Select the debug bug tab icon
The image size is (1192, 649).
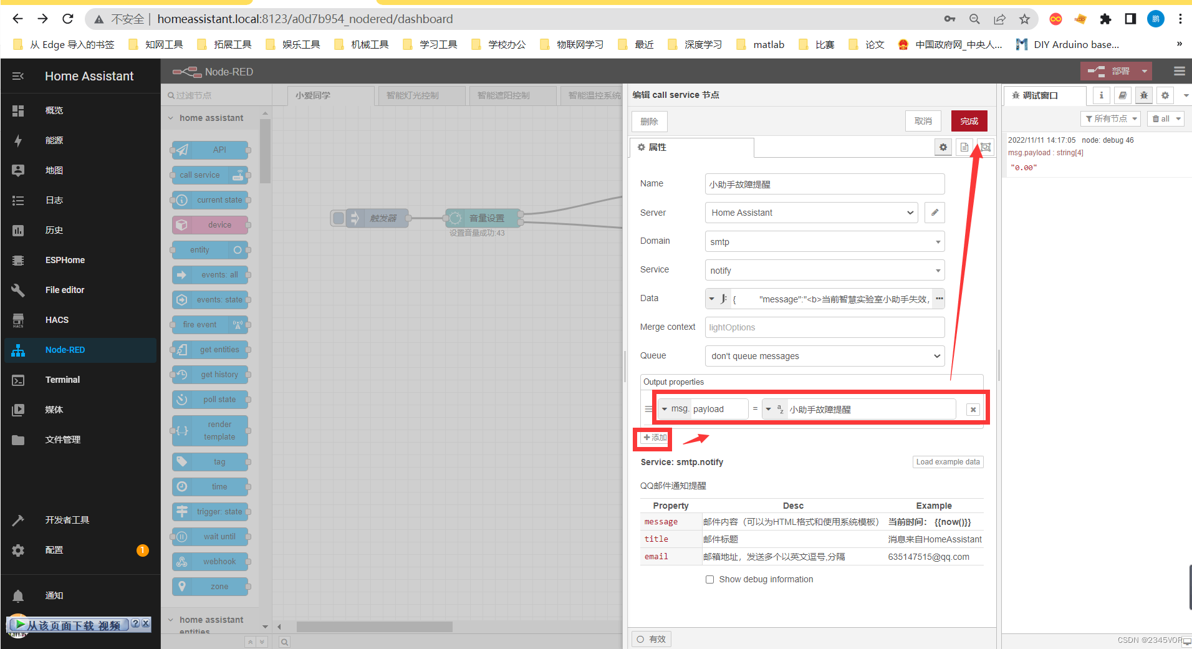coord(1144,95)
